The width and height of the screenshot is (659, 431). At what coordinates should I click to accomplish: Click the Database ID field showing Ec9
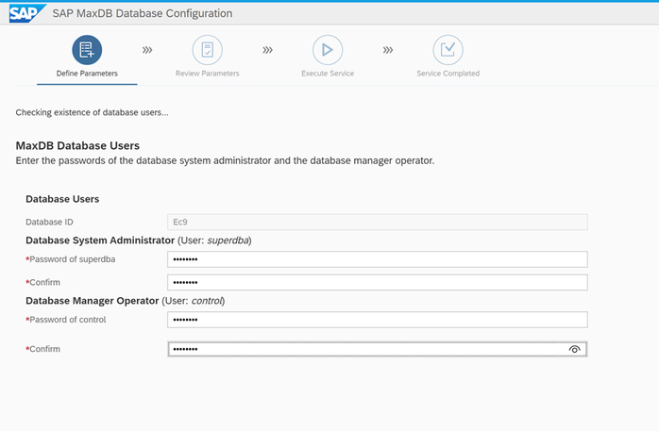coord(378,222)
